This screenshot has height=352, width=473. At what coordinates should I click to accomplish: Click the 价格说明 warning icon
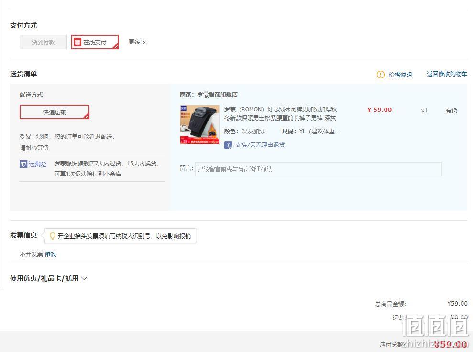[380, 75]
